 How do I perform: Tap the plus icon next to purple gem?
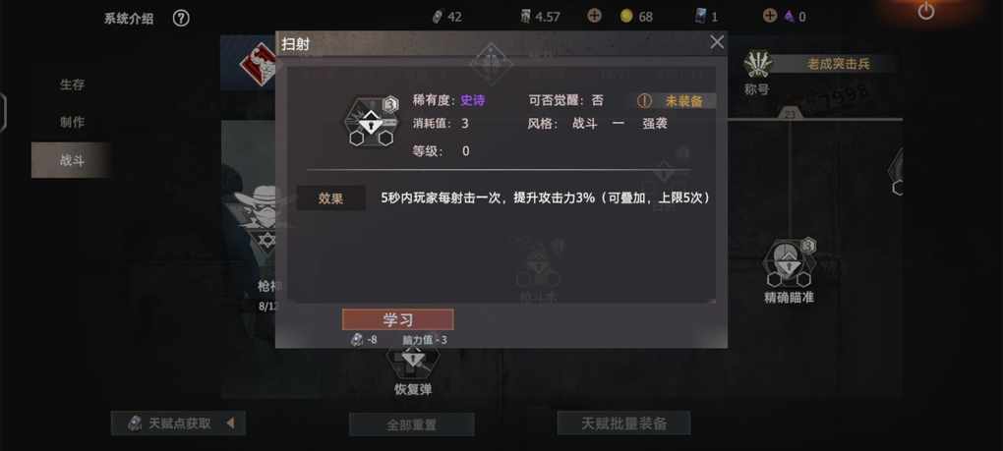point(770,16)
